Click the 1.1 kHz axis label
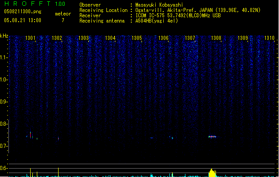This screenshot has width=279, height=177. pos(4,58)
